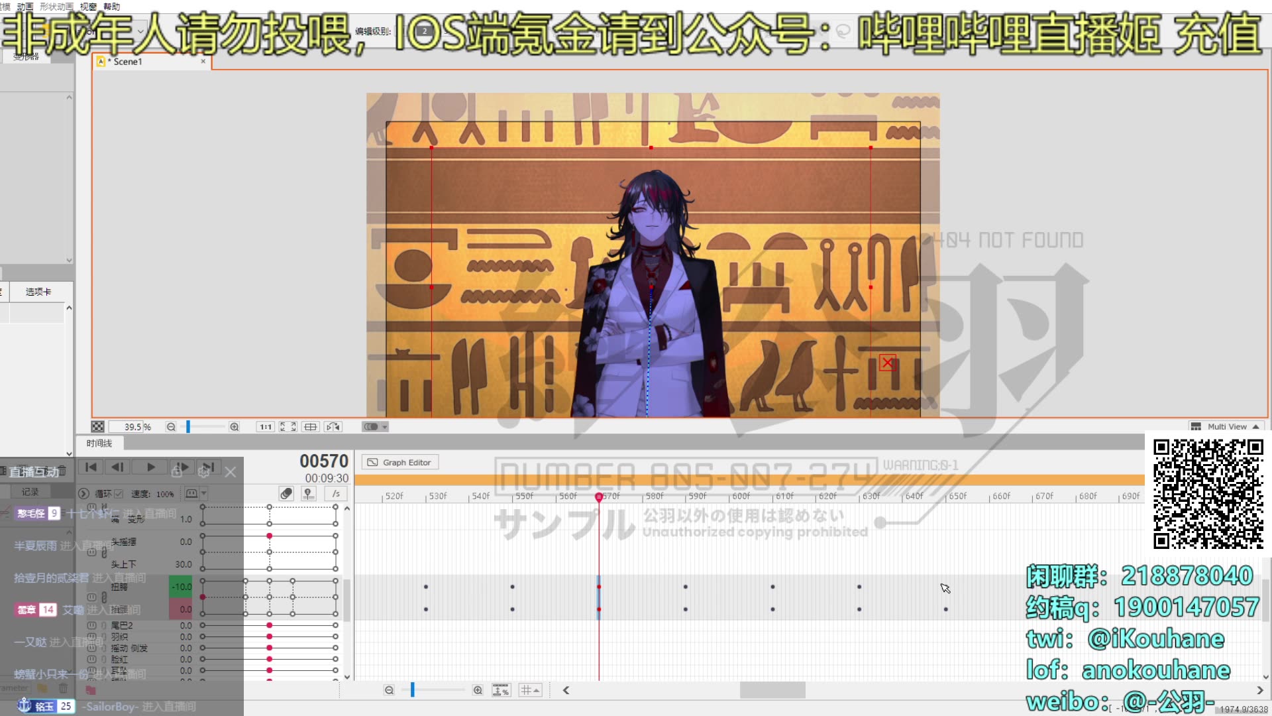Image resolution: width=1272 pixels, height=716 pixels.
Task: Open the canvas display mode dropdown
Action: [375, 427]
